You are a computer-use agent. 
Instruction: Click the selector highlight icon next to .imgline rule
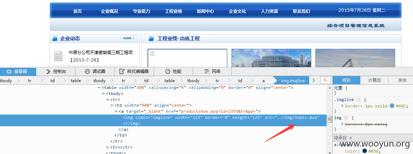tap(358, 100)
